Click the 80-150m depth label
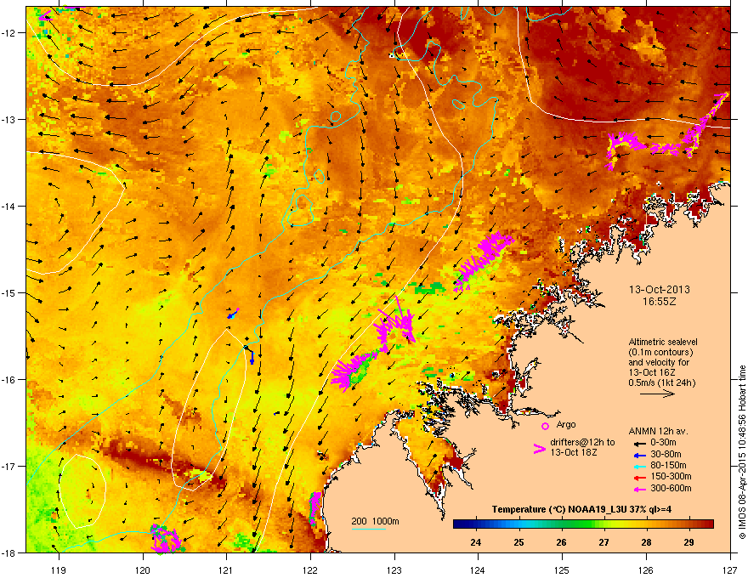Viewport: 748px width, 578px height. 668,465
